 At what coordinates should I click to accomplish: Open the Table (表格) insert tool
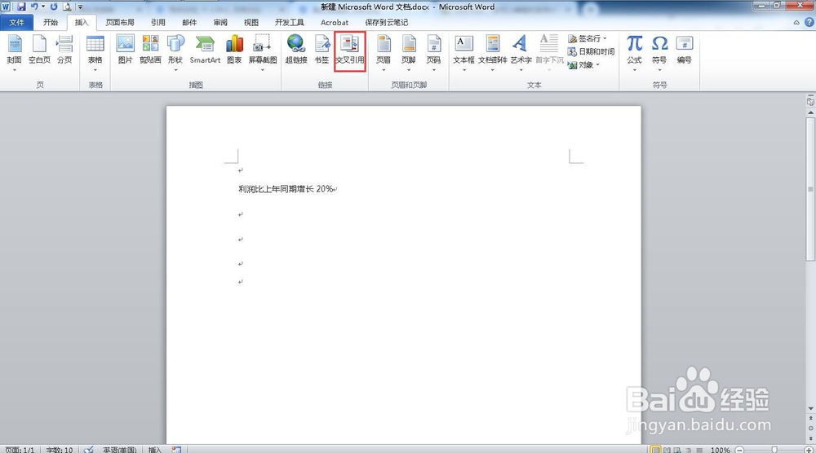coord(95,52)
